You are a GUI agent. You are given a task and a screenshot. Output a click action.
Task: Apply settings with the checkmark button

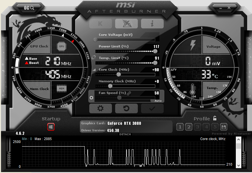pos(152,108)
